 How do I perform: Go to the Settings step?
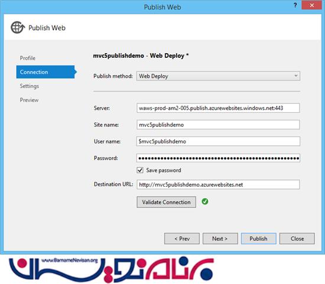click(29, 86)
